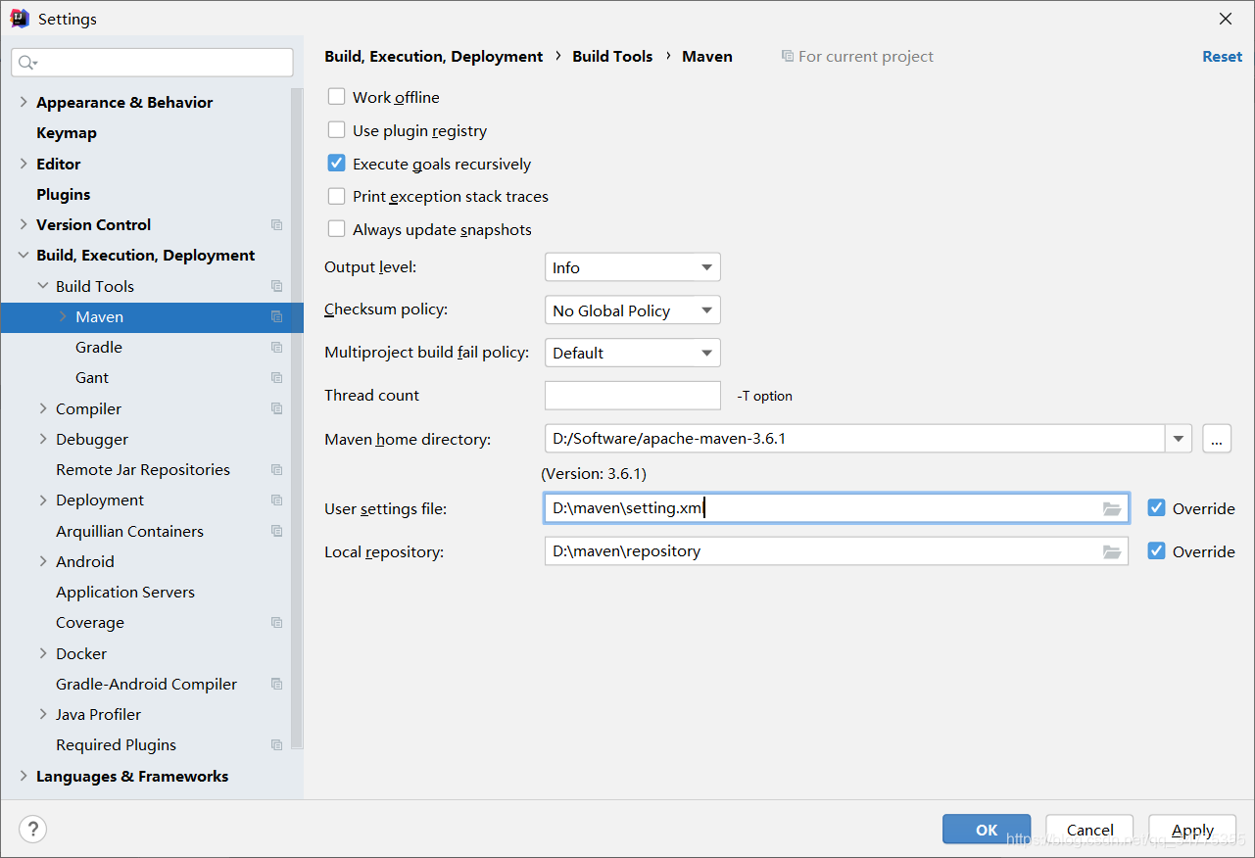Image resolution: width=1255 pixels, height=858 pixels.
Task: Click the project-level icon beside Version Control
Action: coord(276,225)
